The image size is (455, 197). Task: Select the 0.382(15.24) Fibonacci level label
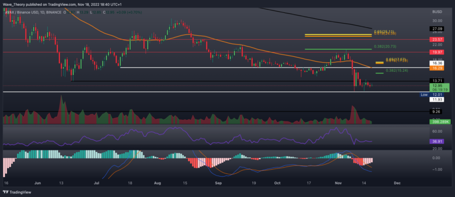coord(395,71)
